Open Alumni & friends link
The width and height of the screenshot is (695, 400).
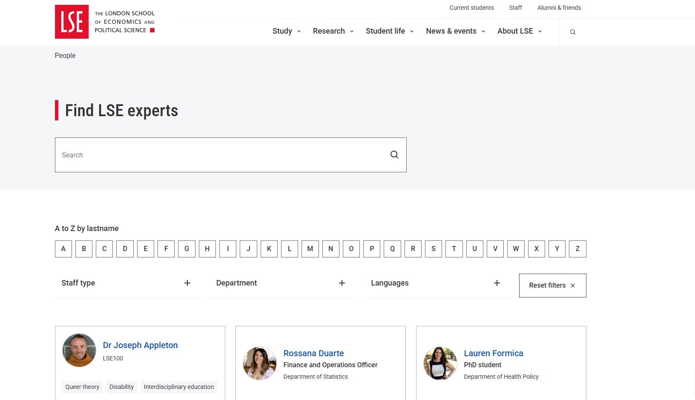[559, 8]
